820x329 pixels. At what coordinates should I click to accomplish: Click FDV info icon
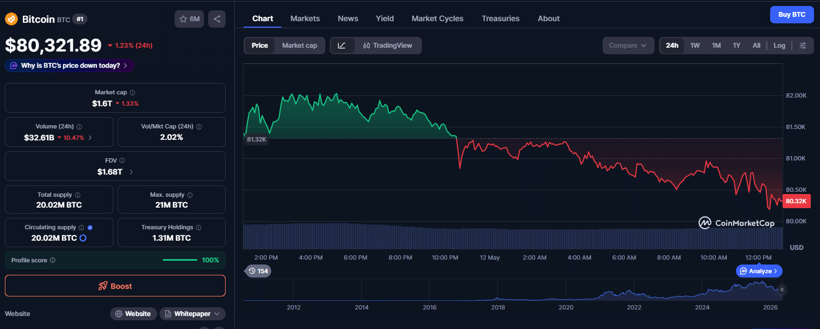122,160
